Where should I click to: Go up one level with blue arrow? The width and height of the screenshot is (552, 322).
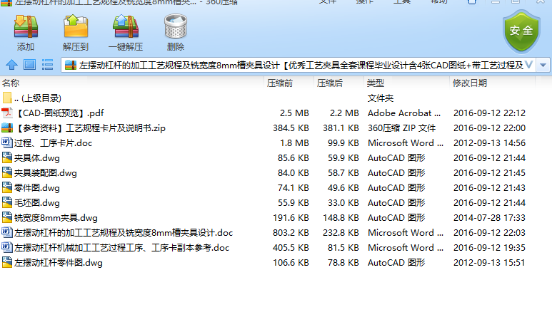point(11,65)
